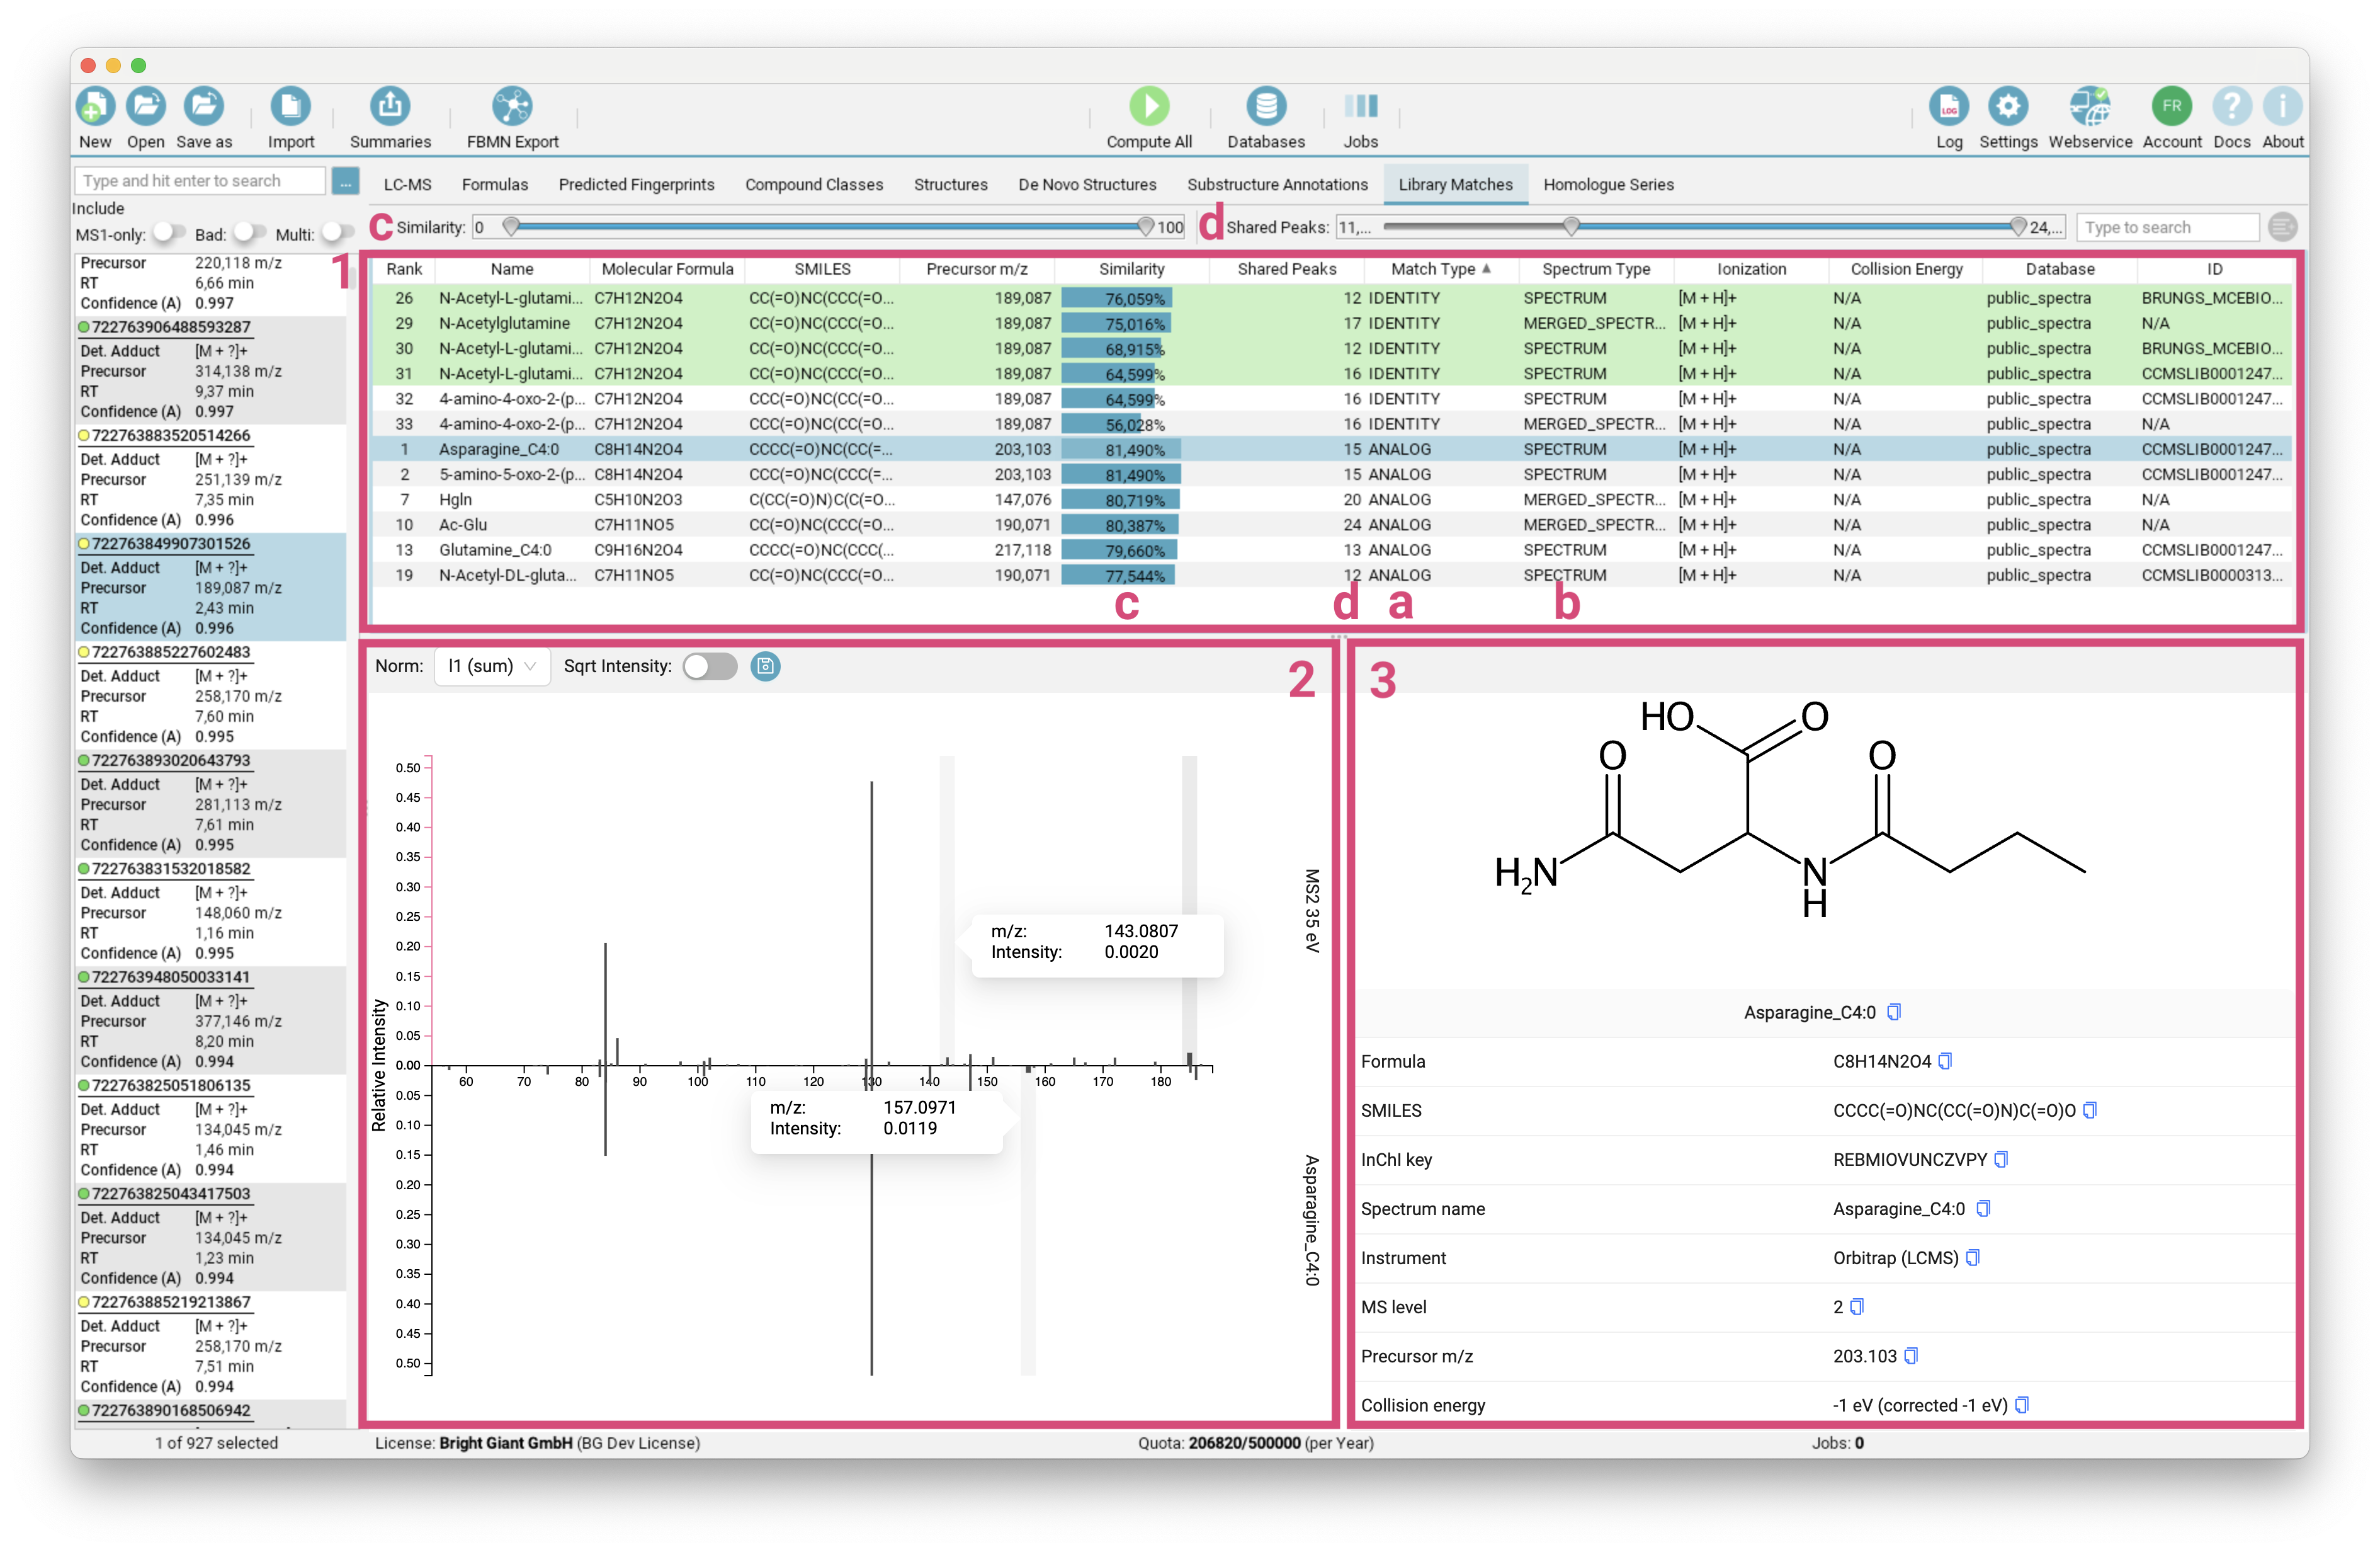Select the Ac-Glu table row
Image resolution: width=2380 pixels, height=1552 pixels.
[x=1331, y=524]
